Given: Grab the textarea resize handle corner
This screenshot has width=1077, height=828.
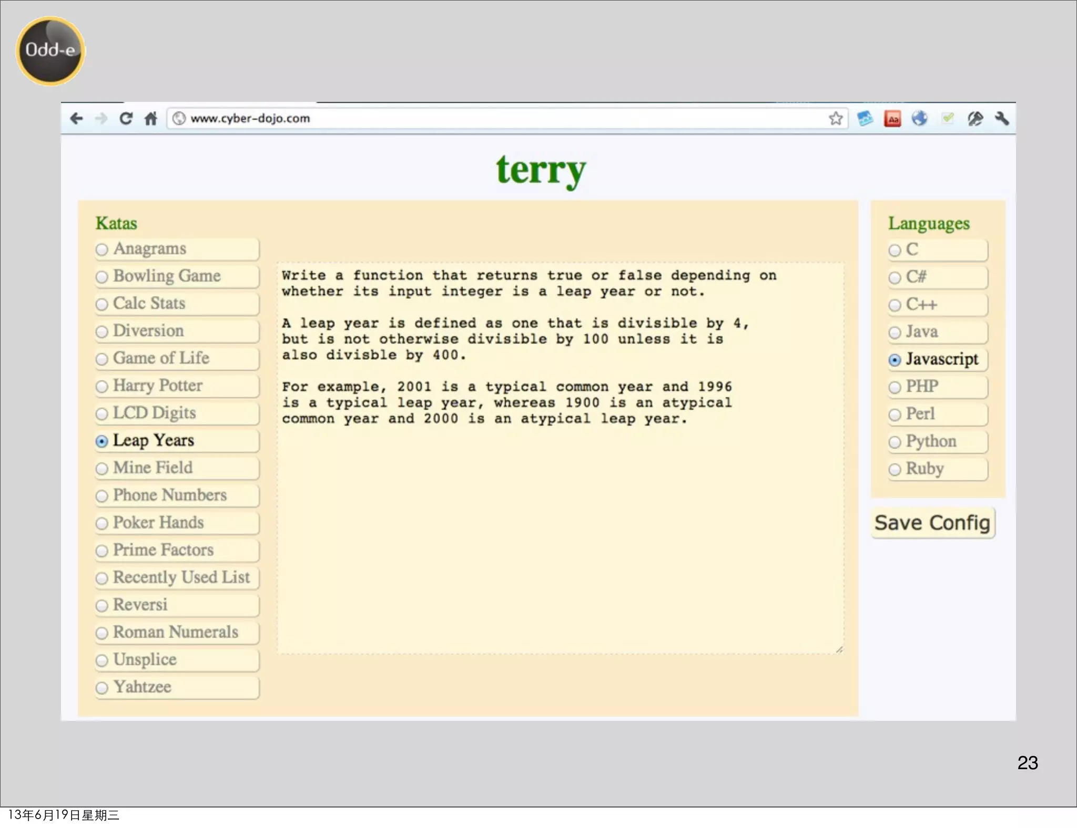Looking at the screenshot, I should [839, 650].
